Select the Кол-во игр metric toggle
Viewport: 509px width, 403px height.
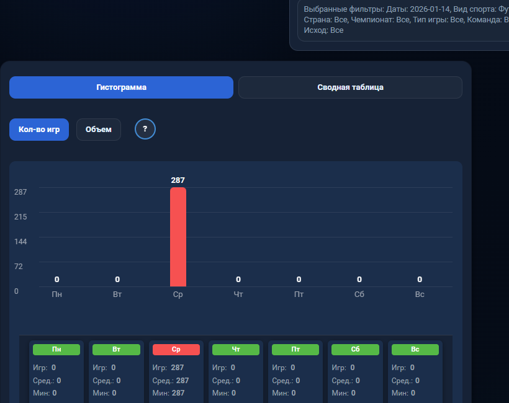click(x=39, y=130)
